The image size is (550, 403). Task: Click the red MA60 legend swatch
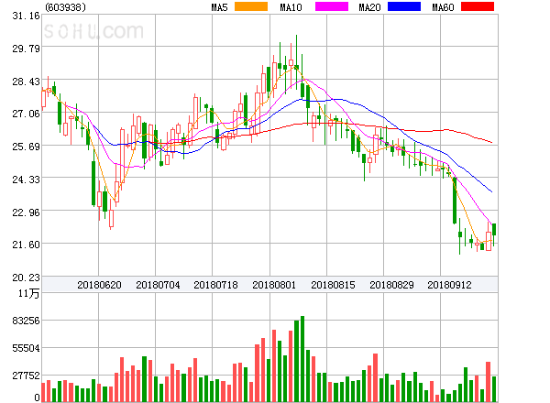pyautogui.click(x=478, y=6)
